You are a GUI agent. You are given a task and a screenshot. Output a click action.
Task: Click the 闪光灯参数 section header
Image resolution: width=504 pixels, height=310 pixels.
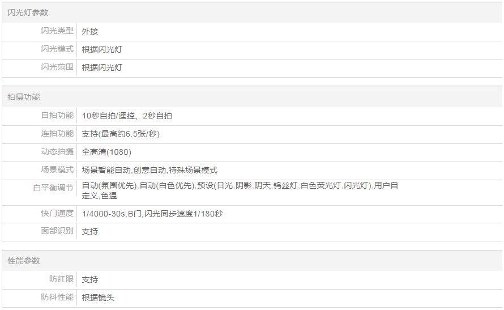(24, 12)
